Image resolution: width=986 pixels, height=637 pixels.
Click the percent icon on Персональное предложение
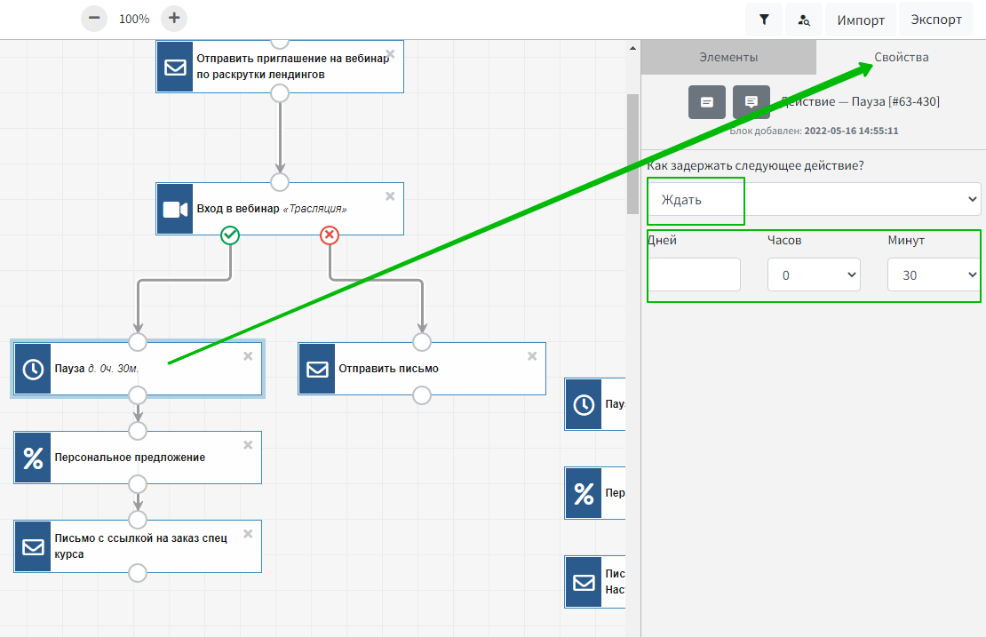[x=33, y=458]
